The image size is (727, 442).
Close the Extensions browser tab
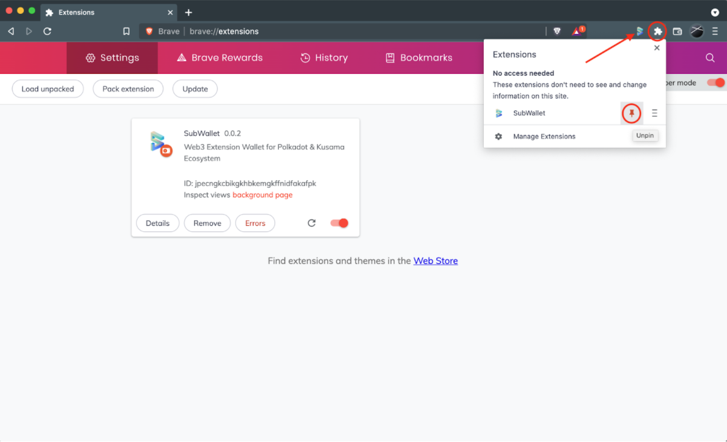point(170,12)
